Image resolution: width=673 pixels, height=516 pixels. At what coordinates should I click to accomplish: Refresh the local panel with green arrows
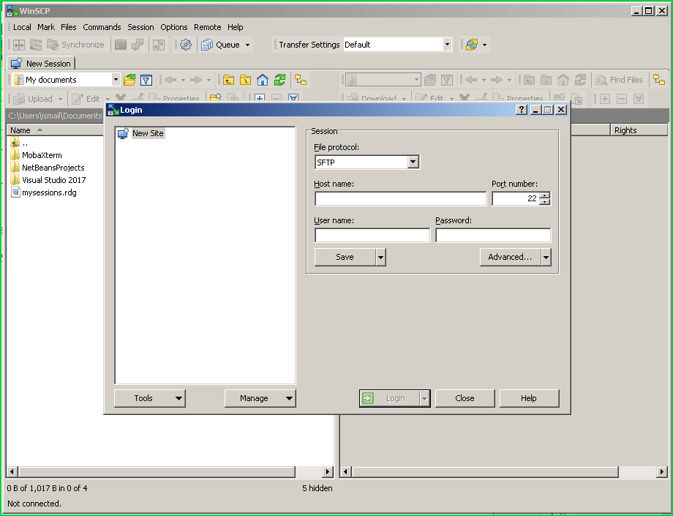tap(280, 80)
